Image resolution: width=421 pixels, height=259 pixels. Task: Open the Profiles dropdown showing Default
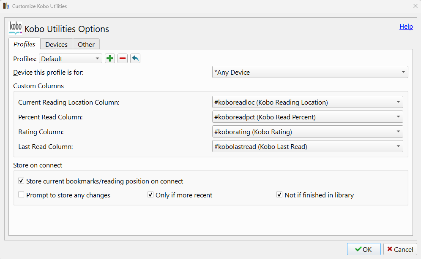pyautogui.click(x=71, y=59)
